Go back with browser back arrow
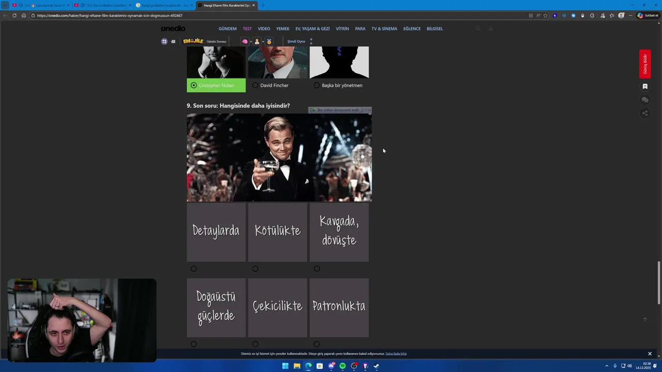The width and height of the screenshot is (662, 372). click(x=5, y=16)
